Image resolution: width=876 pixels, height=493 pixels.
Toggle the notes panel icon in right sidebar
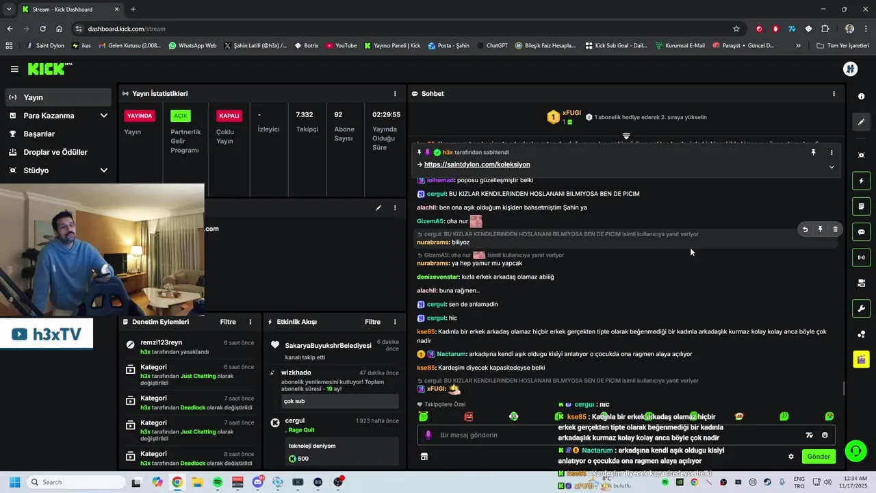pos(862,206)
